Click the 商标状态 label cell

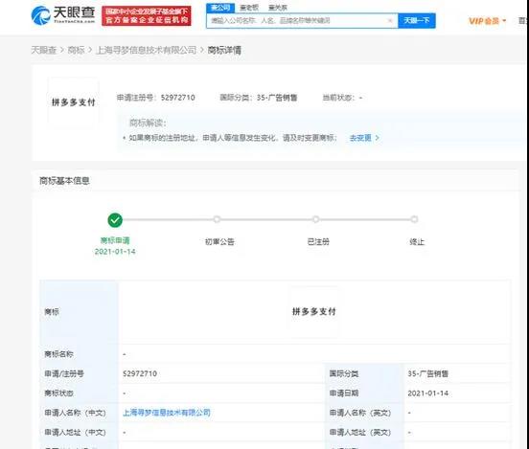pyautogui.click(x=79, y=393)
